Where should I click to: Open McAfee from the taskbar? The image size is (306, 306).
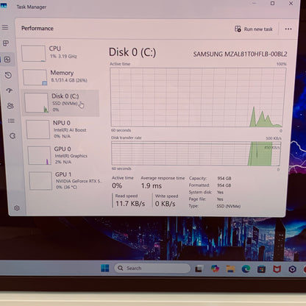277,269
